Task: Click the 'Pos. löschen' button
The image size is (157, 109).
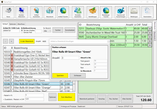Action: tap(114, 99)
